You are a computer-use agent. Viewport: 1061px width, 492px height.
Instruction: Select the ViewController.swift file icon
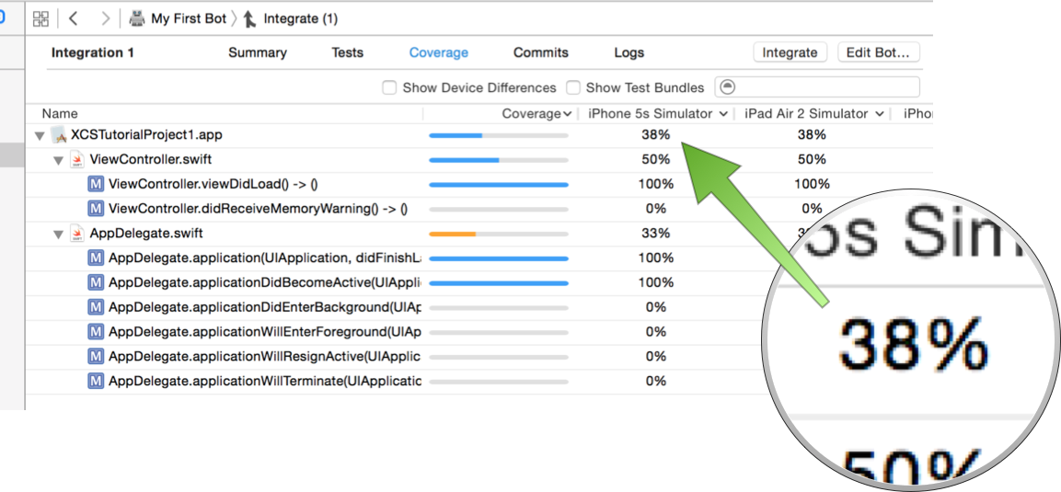[x=78, y=159]
